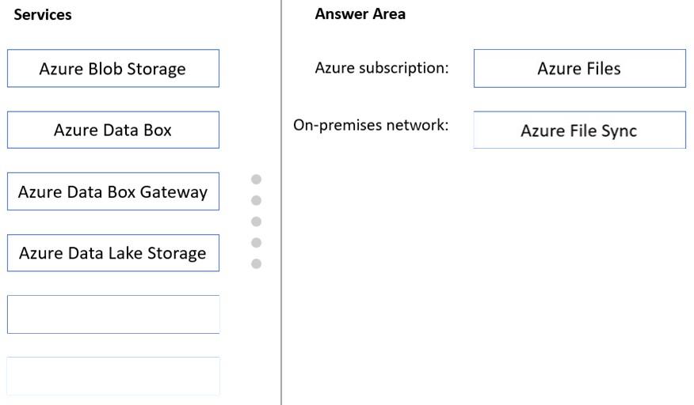Select Azure Files in the answer area
This screenshot has height=405, width=694.
coord(580,69)
